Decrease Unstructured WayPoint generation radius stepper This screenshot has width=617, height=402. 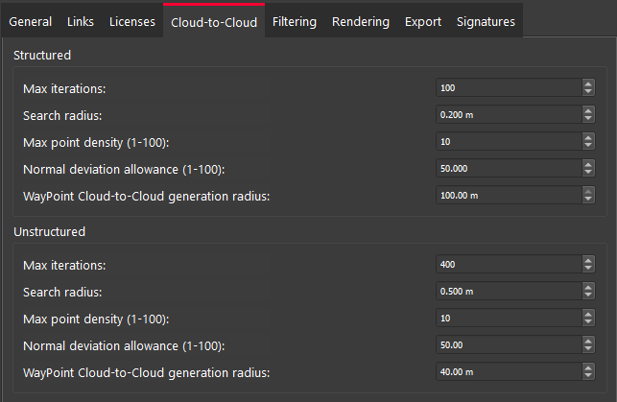click(x=588, y=375)
